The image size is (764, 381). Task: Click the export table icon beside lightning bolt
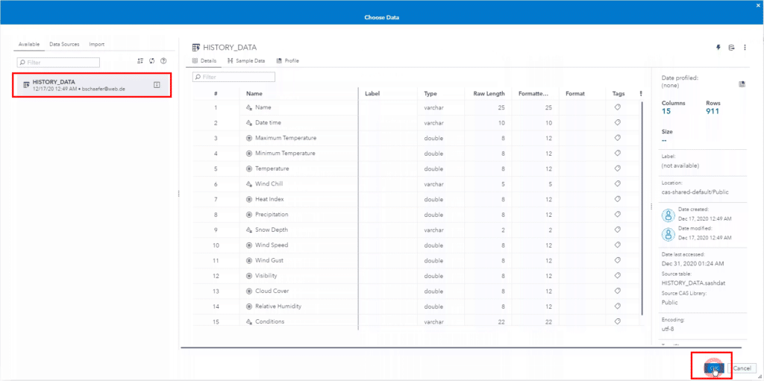pos(731,47)
